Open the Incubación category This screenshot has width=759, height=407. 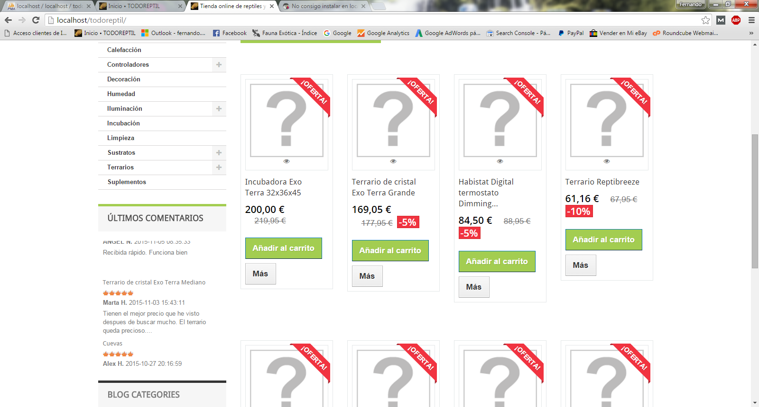coord(123,124)
